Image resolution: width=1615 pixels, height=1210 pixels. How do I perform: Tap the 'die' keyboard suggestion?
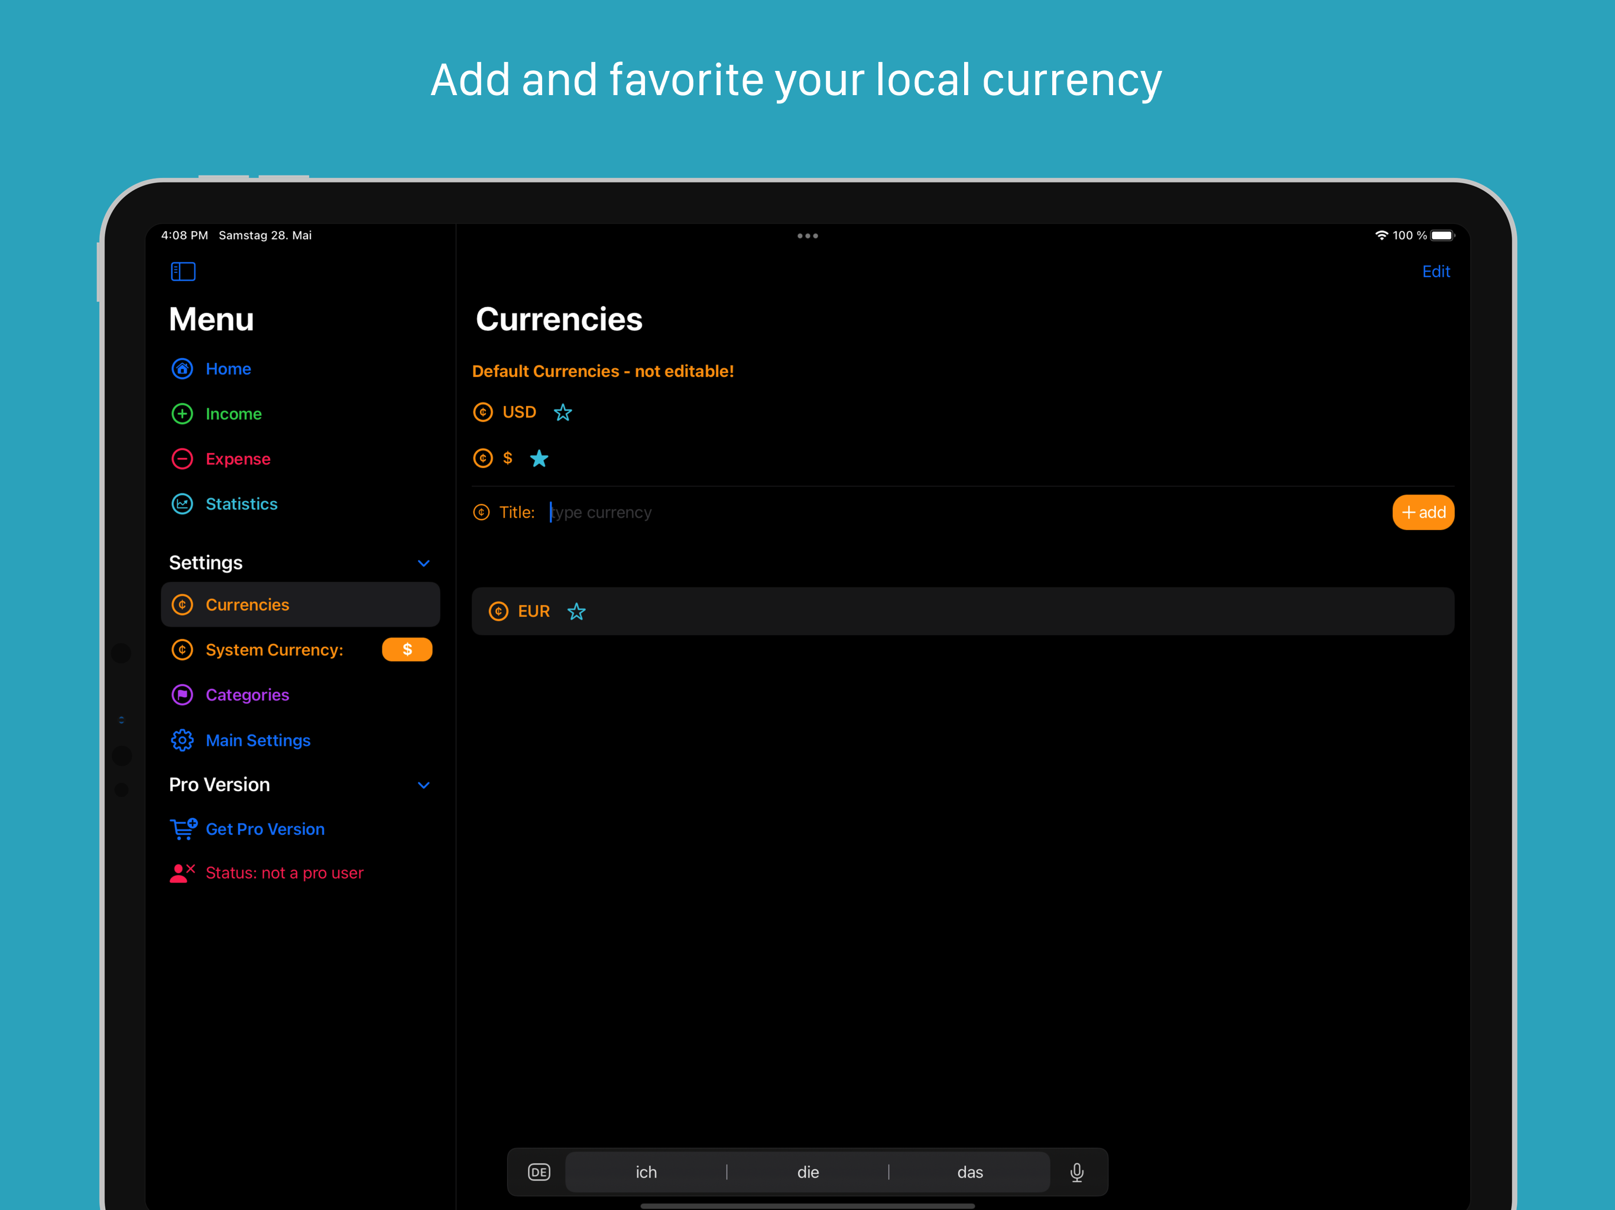click(x=807, y=1172)
